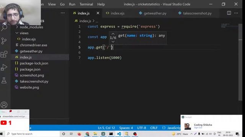Viewport: 245px width, 137px height.
Task: Click code line 7 app.listen(5000)
Action: tap(105, 57)
